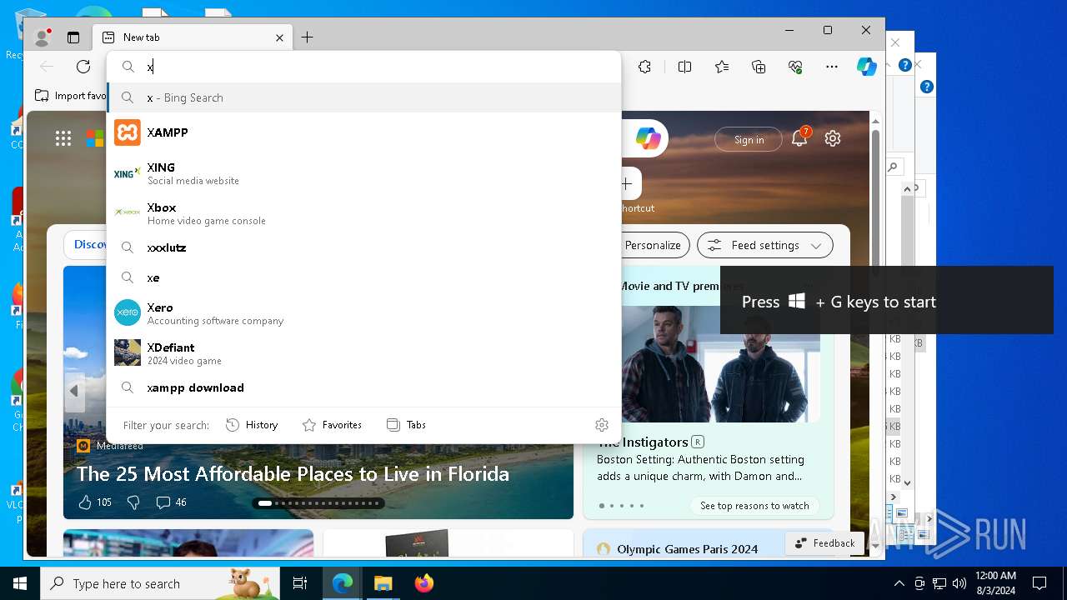Select the xe search suggestion
This screenshot has height=600, width=1067.
tap(364, 277)
